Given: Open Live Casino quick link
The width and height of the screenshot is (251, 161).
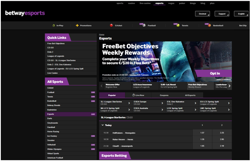Looking at the screenshot, I should click(71, 73).
